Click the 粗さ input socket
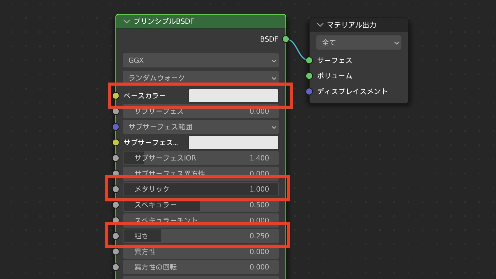Image resolution: width=496 pixels, height=279 pixels. tap(116, 236)
